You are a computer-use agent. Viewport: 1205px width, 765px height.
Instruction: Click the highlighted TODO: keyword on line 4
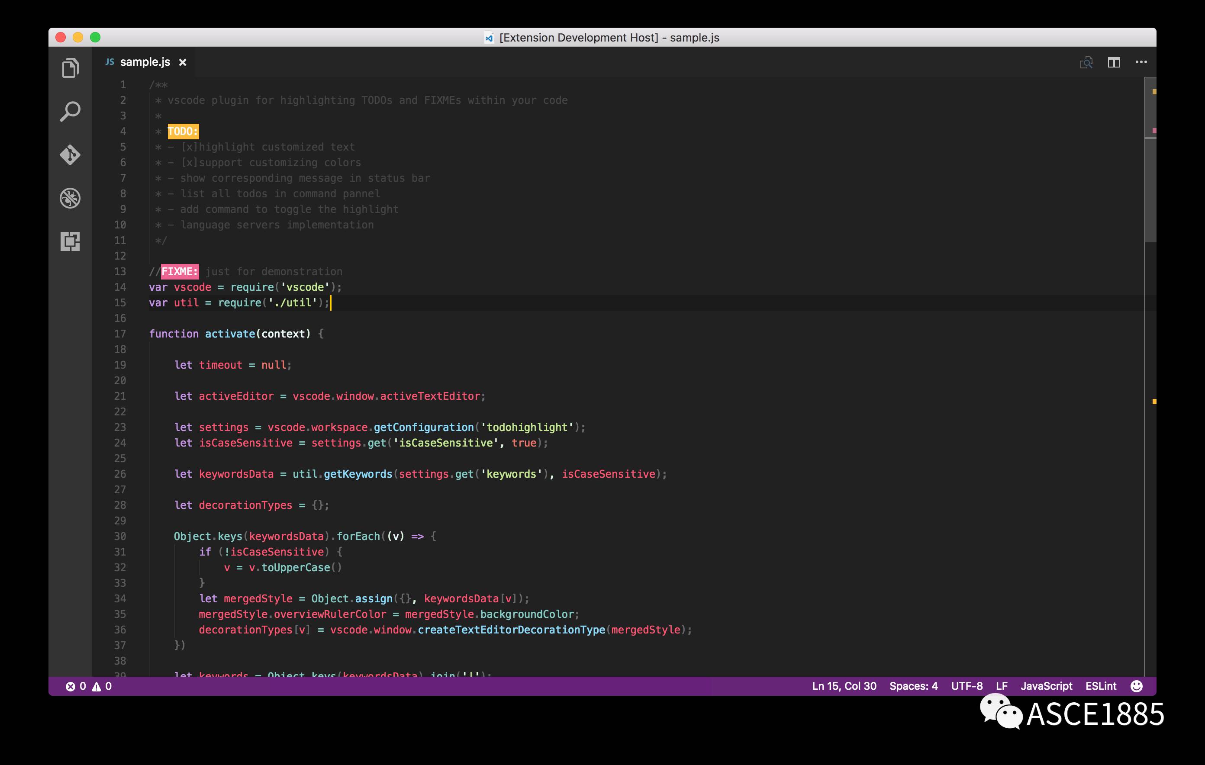coord(183,132)
